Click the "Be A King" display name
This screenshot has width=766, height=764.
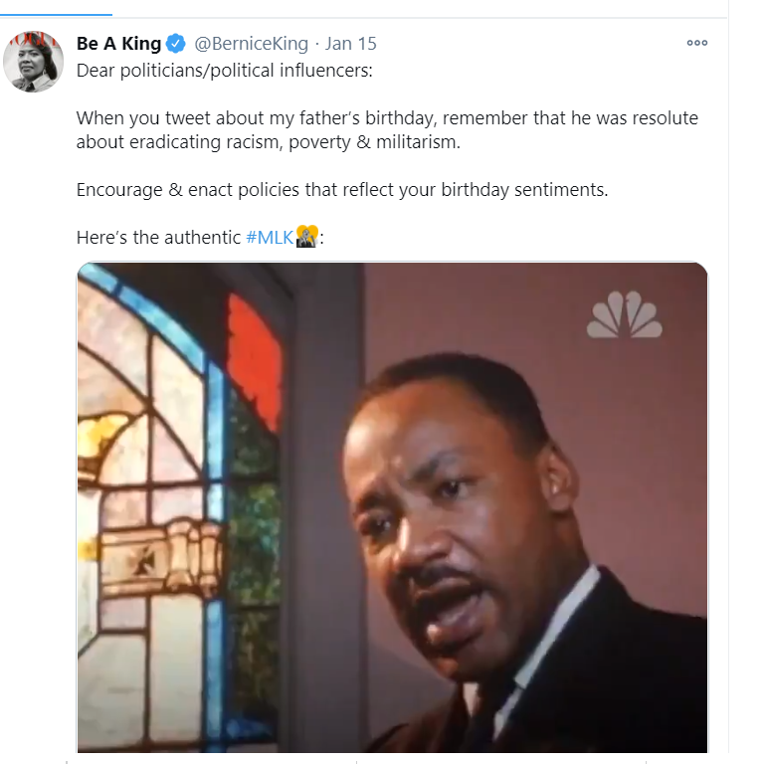118,44
